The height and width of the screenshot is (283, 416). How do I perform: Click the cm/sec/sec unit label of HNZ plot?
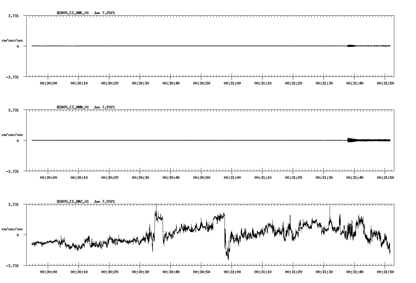pyautogui.click(x=12, y=229)
